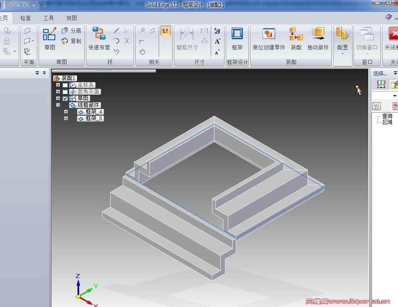Screen dimensions: 398x307
Task: Click the 复制 (Copy) sketch button
Action: 71,41
